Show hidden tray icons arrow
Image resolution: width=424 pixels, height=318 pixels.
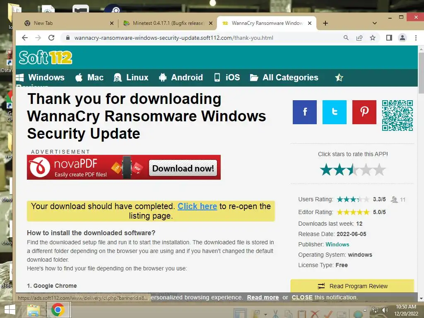click(x=365, y=310)
